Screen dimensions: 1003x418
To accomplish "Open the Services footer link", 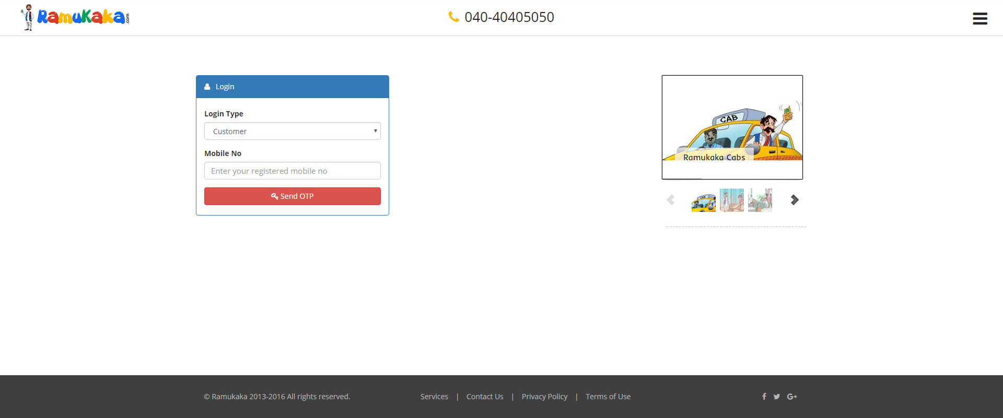I will [434, 397].
